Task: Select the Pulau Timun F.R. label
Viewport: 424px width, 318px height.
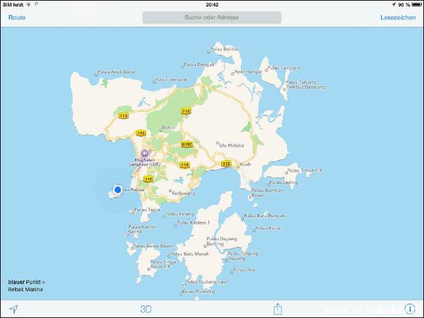Action: click(x=305, y=170)
